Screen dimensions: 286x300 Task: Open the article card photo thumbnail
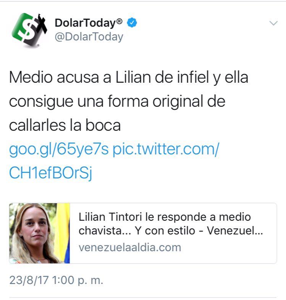coord(39,233)
